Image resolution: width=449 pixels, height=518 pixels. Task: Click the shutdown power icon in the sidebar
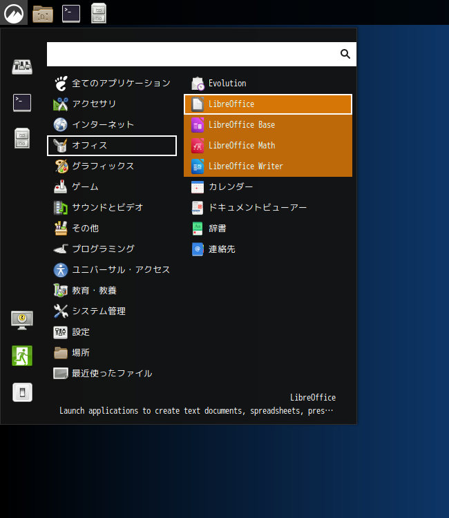22,392
